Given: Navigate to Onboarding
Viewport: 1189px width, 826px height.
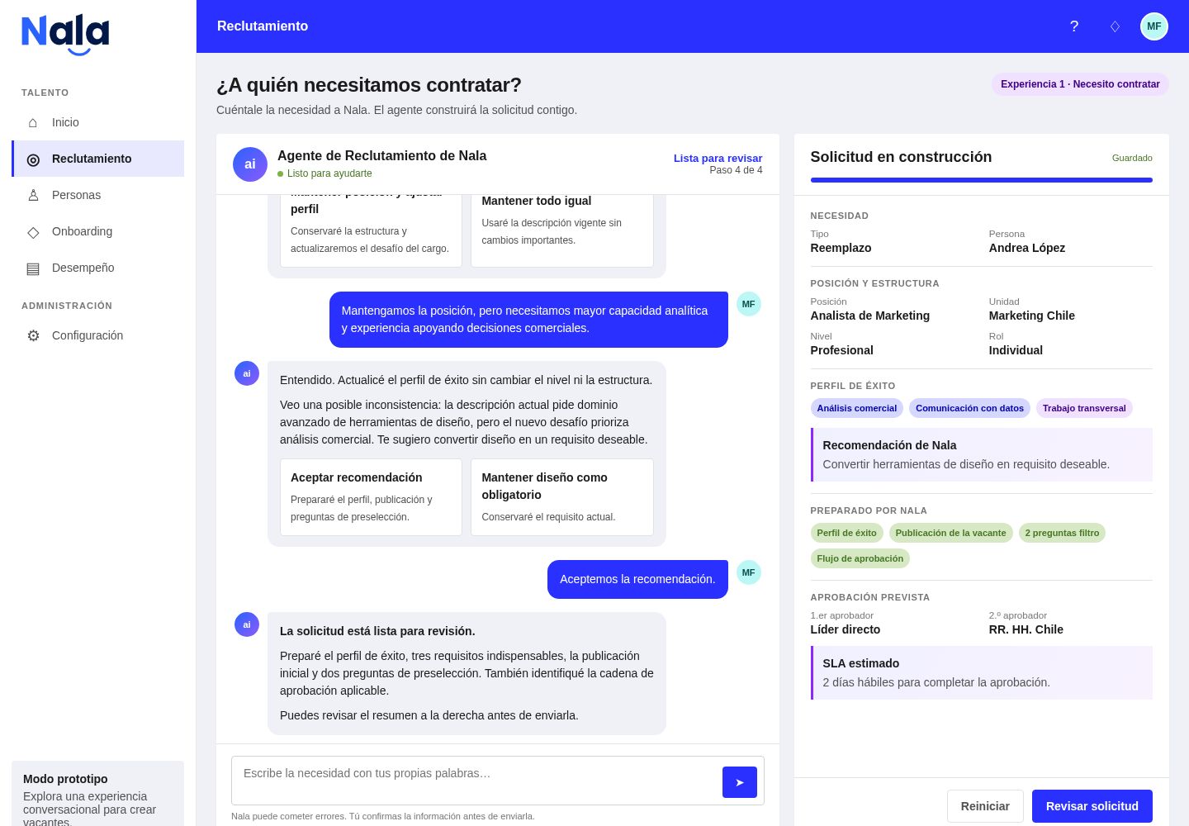Looking at the screenshot, I should (x=97, y=231).
